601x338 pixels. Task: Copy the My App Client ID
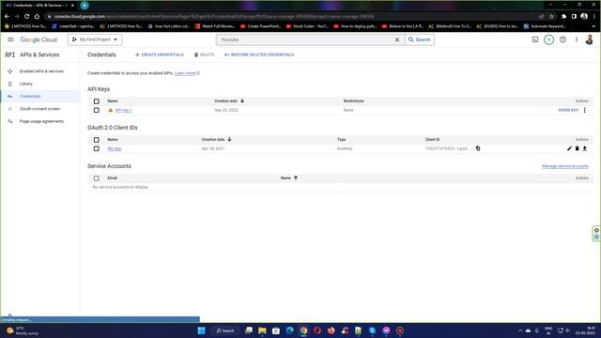pos(478,148)
